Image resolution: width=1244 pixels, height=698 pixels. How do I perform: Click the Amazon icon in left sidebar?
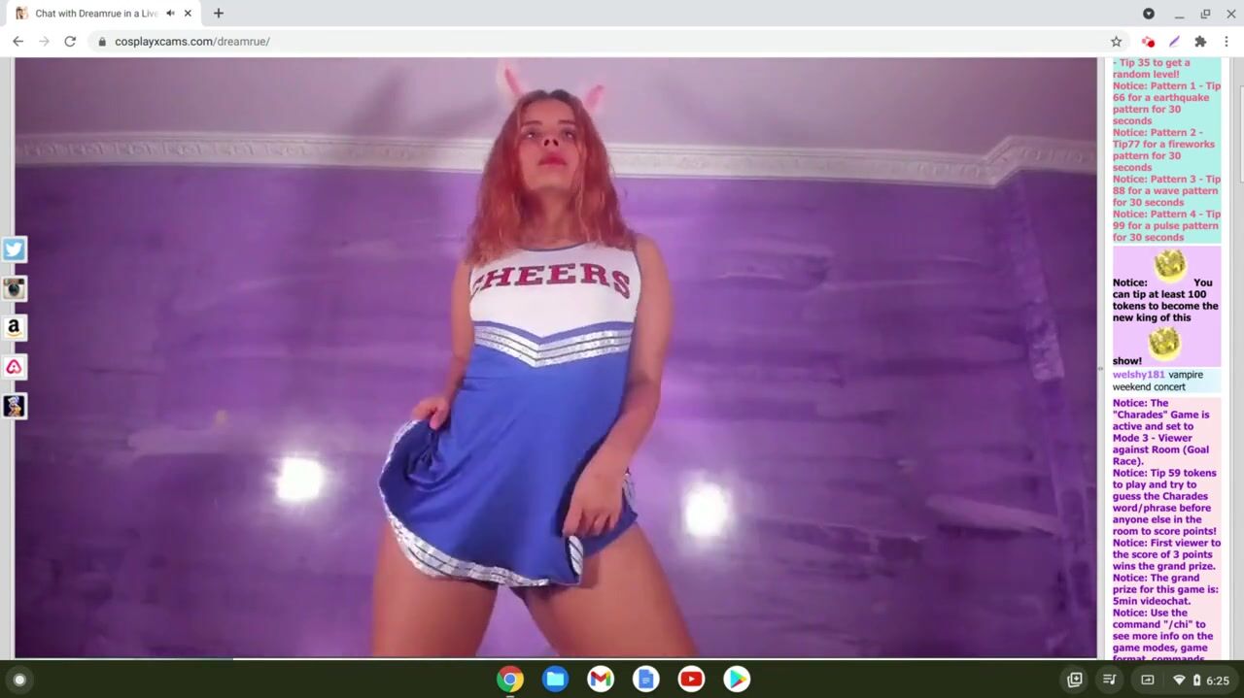tap(14, 328)
